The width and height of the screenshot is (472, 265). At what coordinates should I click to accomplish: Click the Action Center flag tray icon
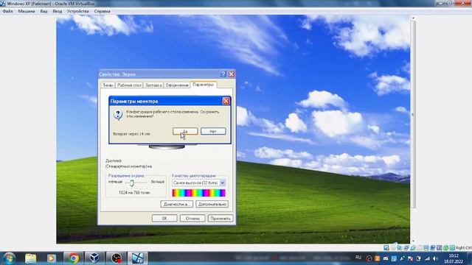tap(410, 258)
